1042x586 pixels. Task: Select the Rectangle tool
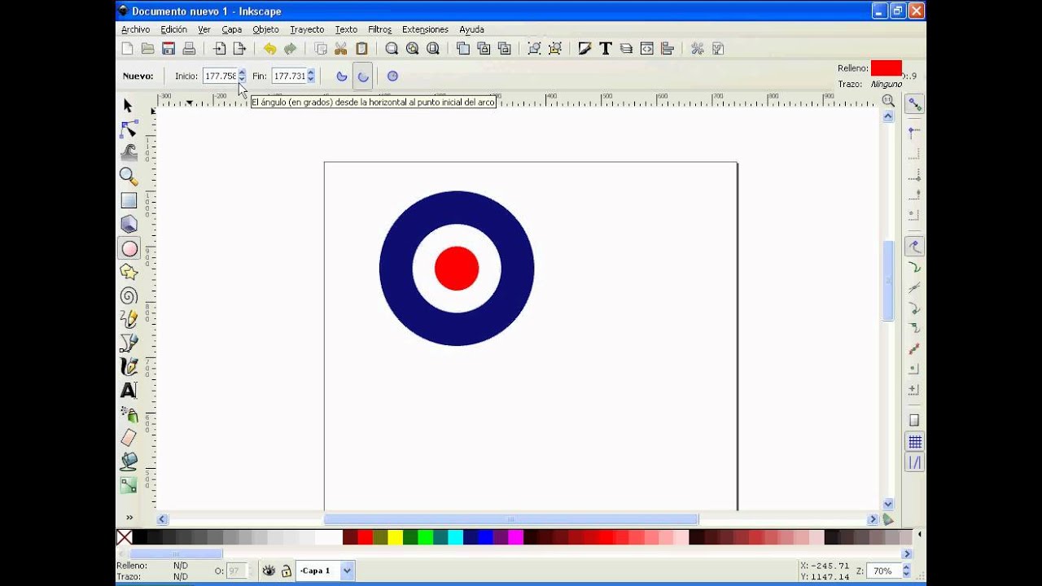pyautogui.click(x=129, y=200)
